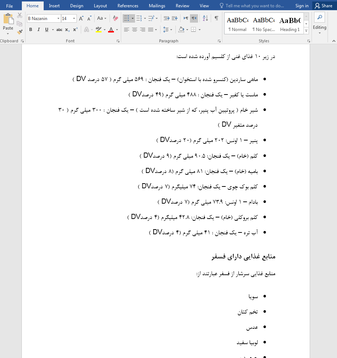The width and height of the screenshot is (337, 358).
Task: Switch to the References tab
Action: tap(128, 6)
